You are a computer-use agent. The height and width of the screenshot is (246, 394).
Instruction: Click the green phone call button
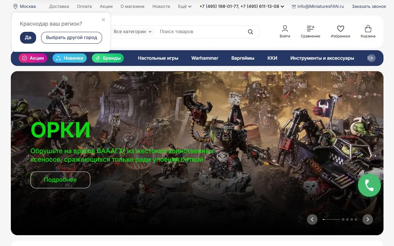(x=369, y=185)
